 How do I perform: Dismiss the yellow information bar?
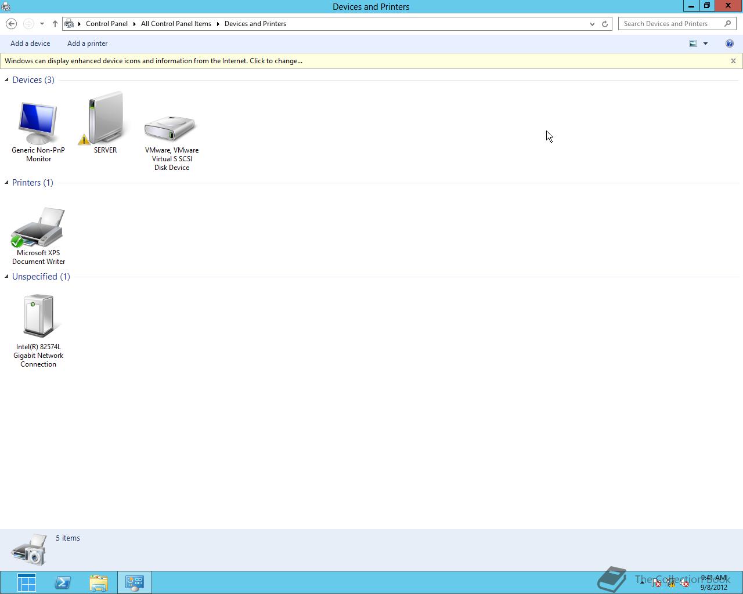pyautogui.click(x=733, y=61)
